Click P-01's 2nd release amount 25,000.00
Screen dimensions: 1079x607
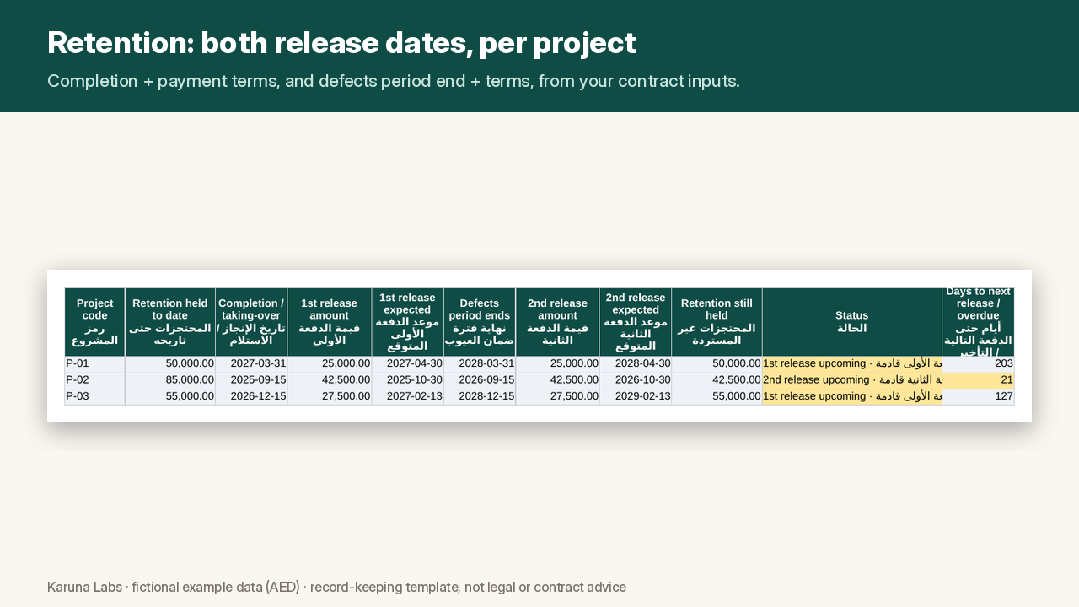pyautogui.click(x=557, y=364)
